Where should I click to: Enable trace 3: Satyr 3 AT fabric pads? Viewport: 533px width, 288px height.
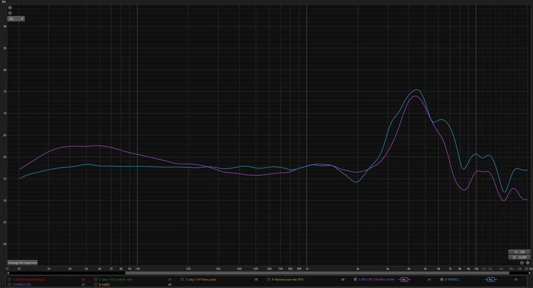coord(182,280)
